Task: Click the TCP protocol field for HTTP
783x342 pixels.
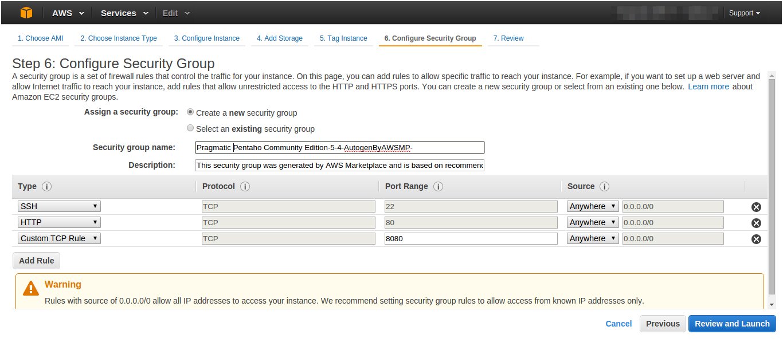Action: pyautogui.click(x=288, y=222)
